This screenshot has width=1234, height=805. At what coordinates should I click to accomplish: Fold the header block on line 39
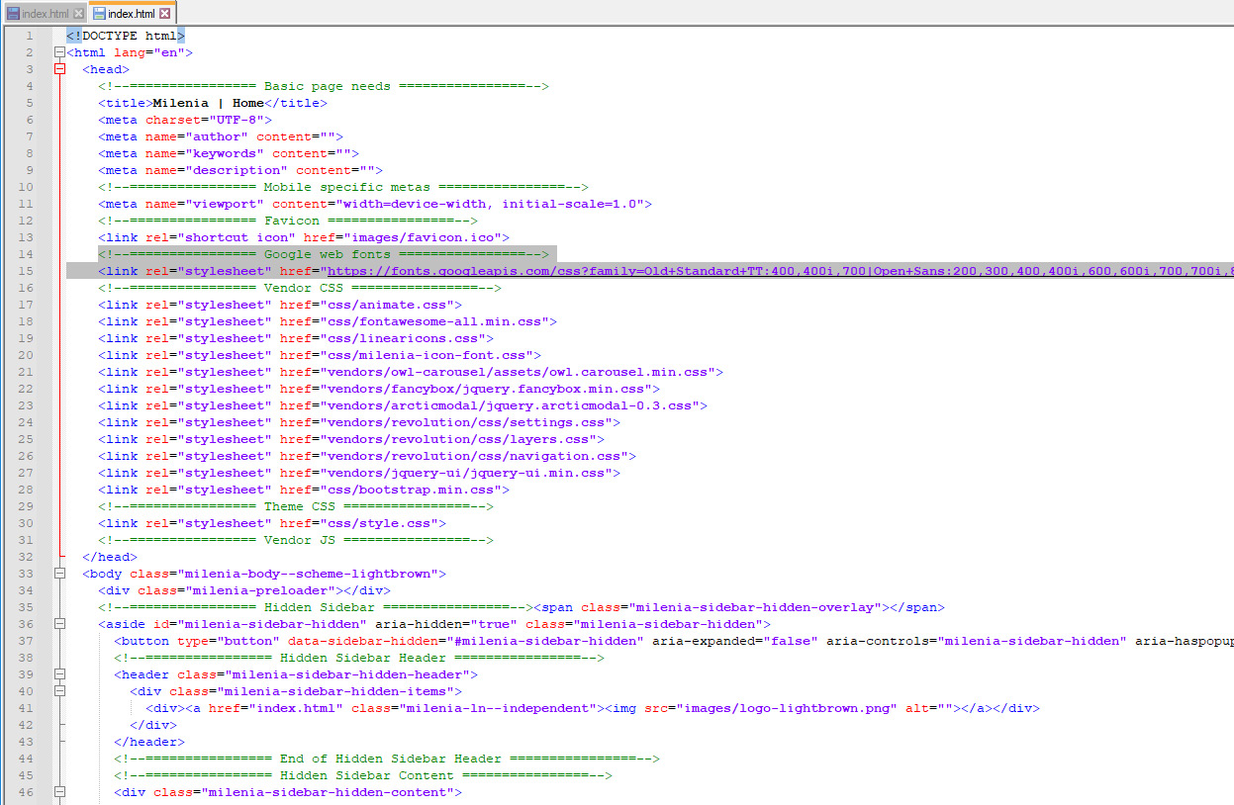pos(60,674)
